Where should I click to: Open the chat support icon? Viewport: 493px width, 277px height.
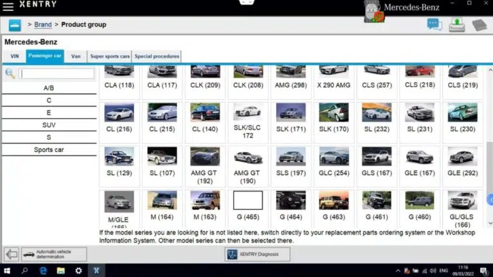[435, 25]
